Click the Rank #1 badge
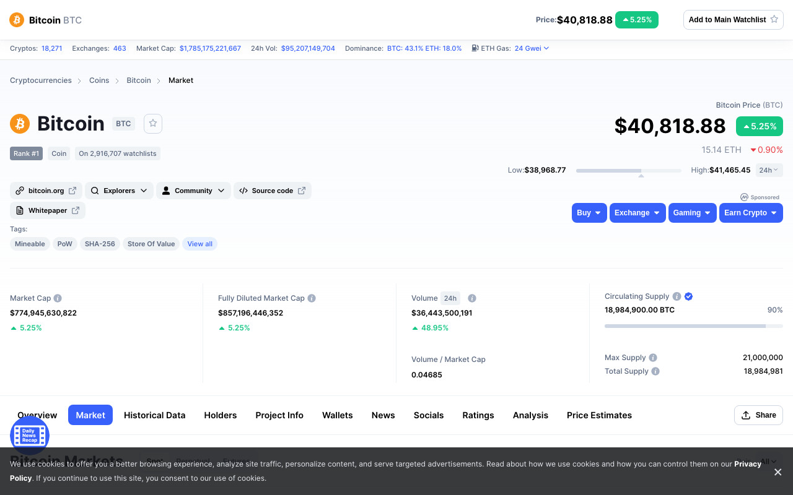 click(26, 153)
